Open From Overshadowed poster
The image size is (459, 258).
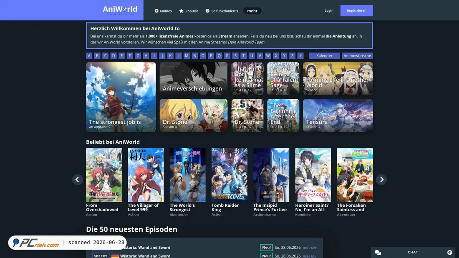click(x=104, y=175)
